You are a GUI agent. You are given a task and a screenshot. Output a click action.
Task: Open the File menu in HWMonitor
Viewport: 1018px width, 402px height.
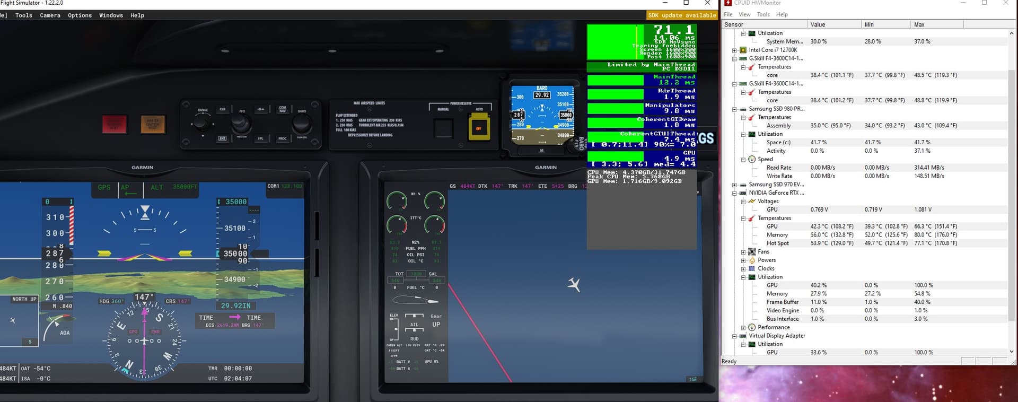click(x=728, y=14)
